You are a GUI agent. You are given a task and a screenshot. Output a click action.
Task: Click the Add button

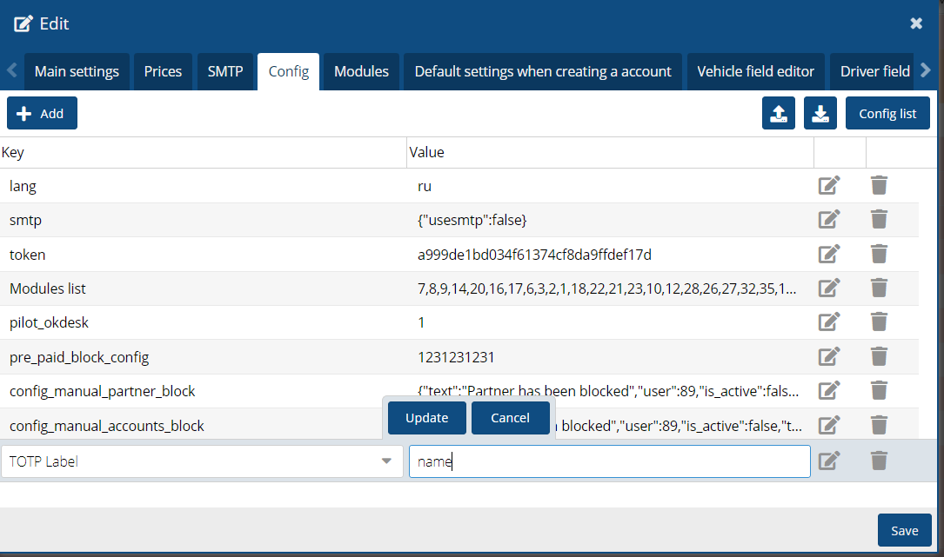tap(42, 114)
